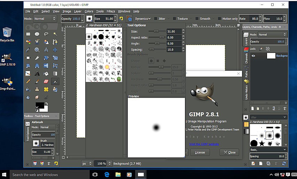
Task: Select the circle brush shape
Action: [x=151, y=61]
